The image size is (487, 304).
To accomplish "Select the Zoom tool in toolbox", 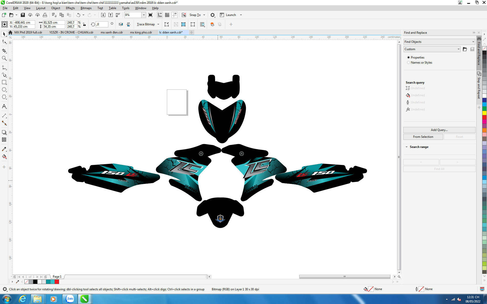I will coord(4,58).
